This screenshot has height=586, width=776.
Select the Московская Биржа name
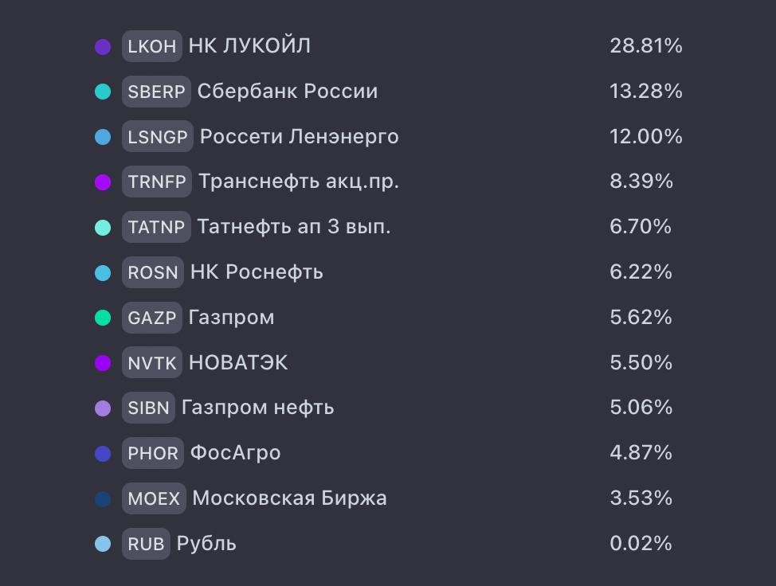tap(289, 498)
